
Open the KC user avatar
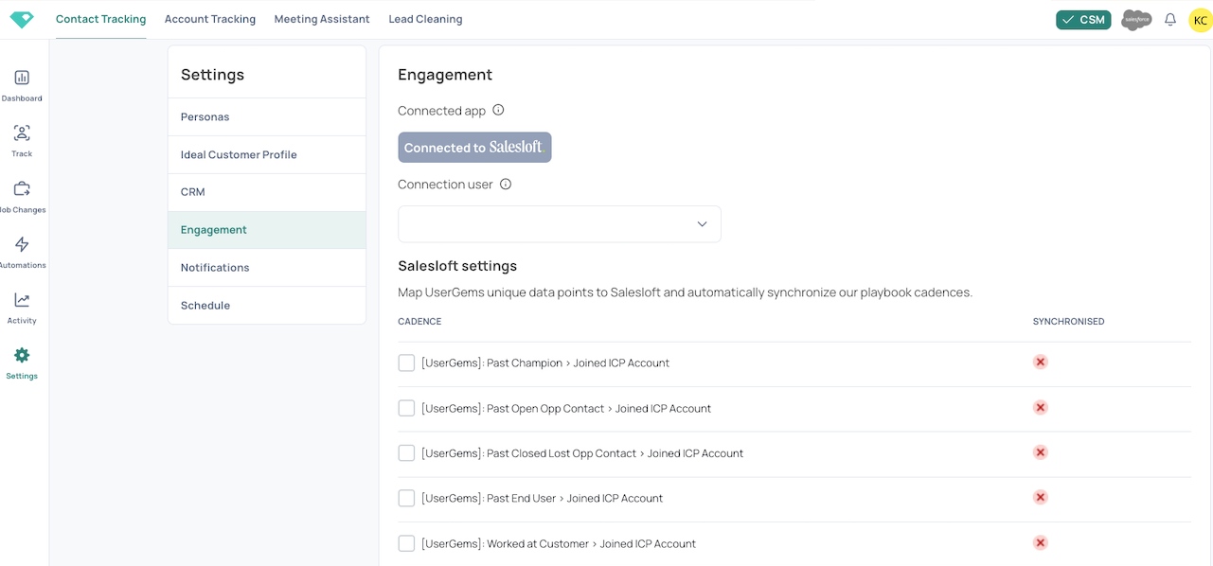[x=1200, y=20]
